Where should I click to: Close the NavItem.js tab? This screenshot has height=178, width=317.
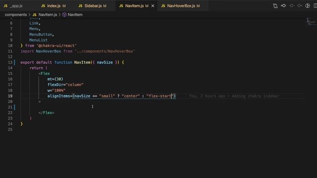coord(153,6)
